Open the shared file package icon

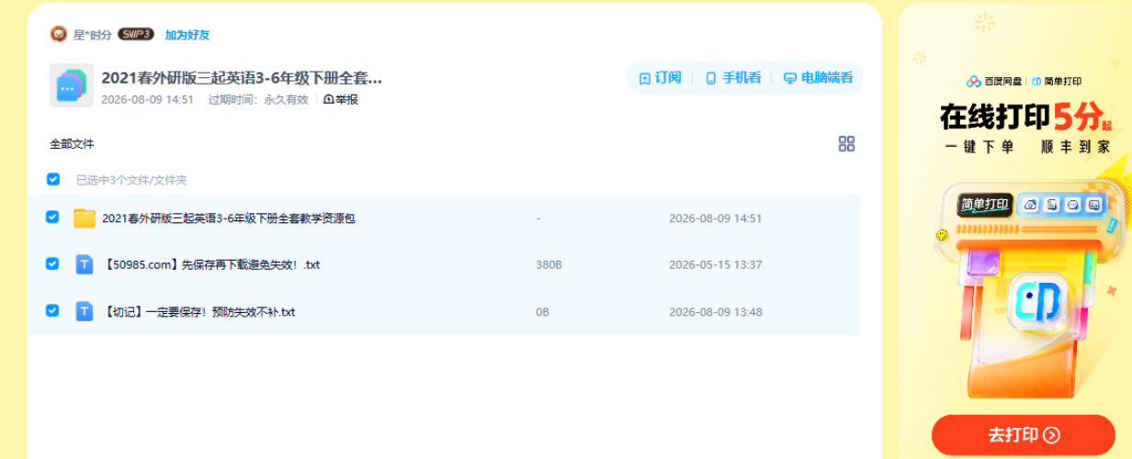[72, 85]
